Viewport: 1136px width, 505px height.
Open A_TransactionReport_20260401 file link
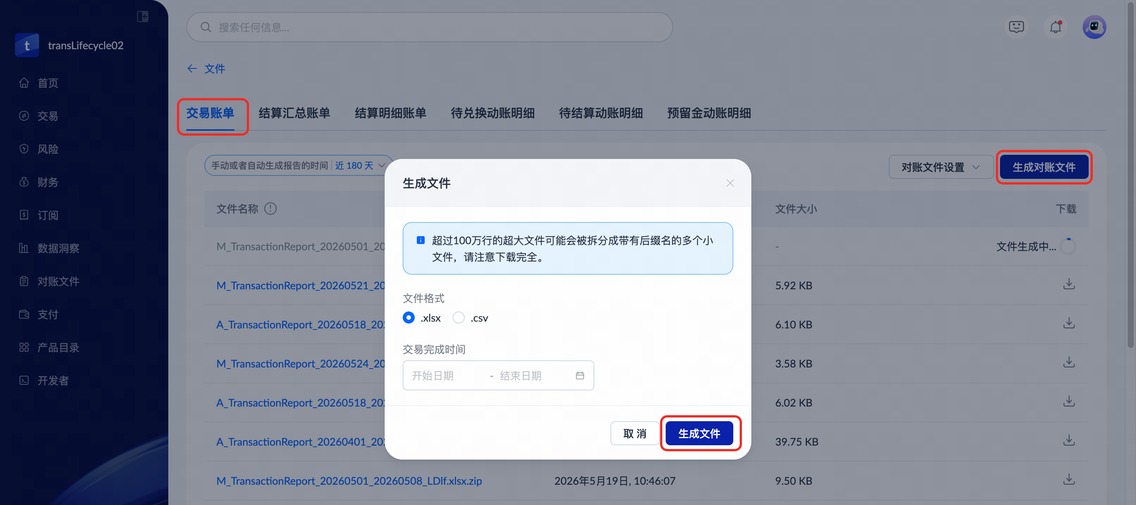(301, 441)
